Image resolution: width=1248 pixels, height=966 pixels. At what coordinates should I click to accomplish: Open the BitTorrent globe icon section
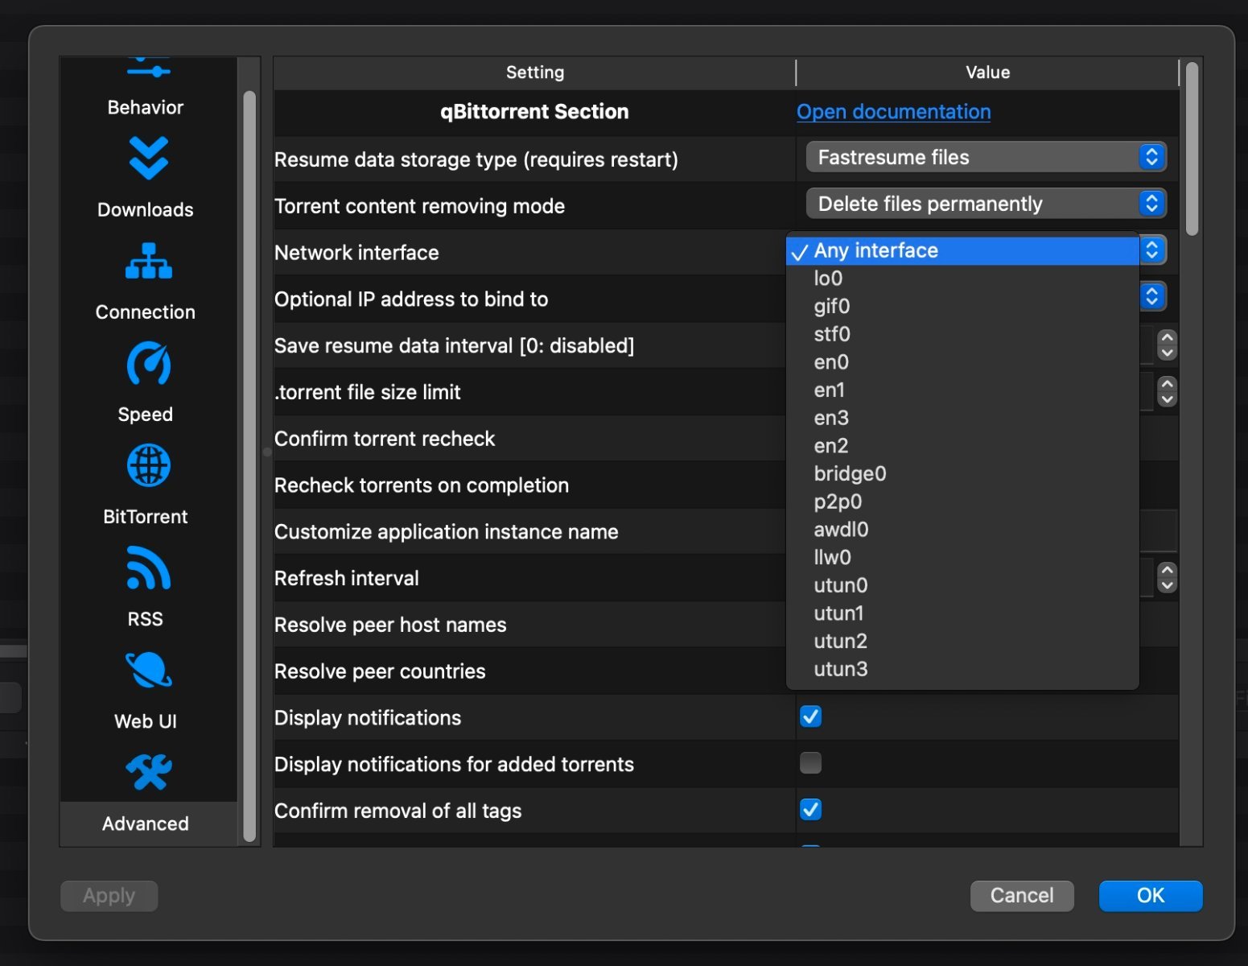tap(148, 465)
